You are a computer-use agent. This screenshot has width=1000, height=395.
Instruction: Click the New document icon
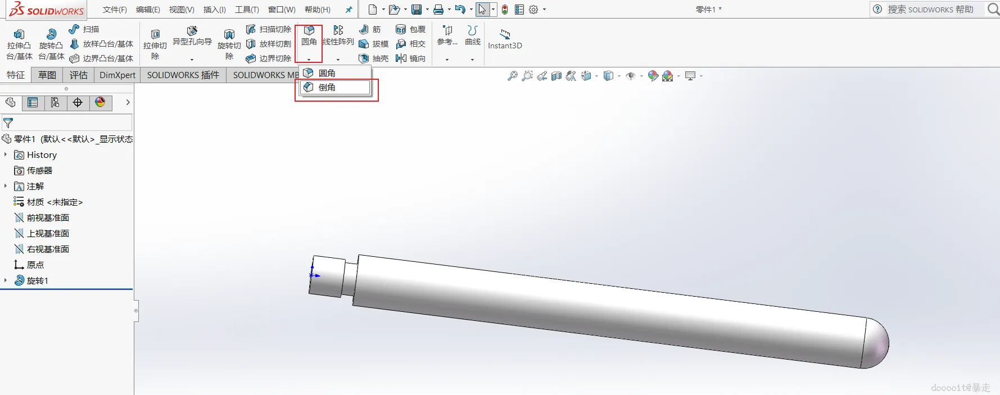tap(372, 10)
